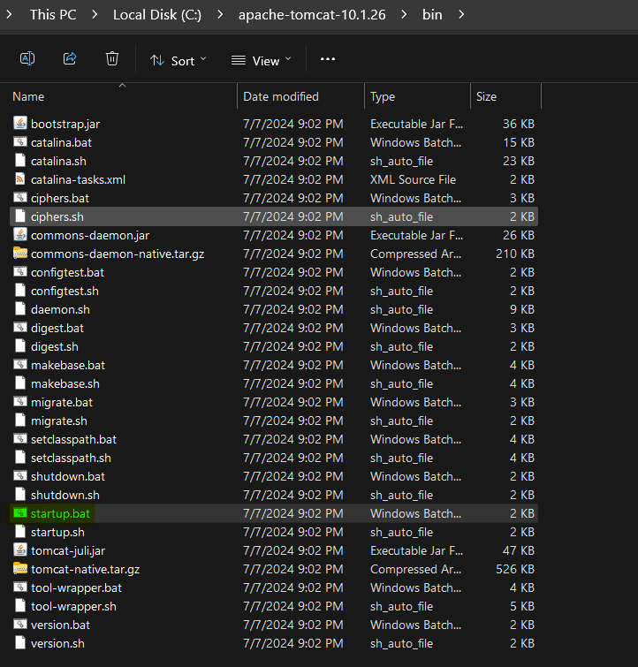This screenshot has width=638, height=667.
Task: Click the commons-daemon-native.tar.gz archive icon
Action: [x=20, y=254]
